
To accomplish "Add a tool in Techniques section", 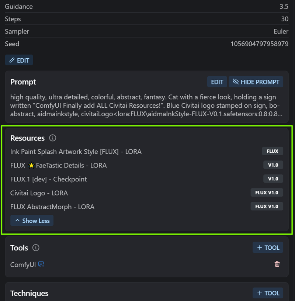I will [268, 293].
